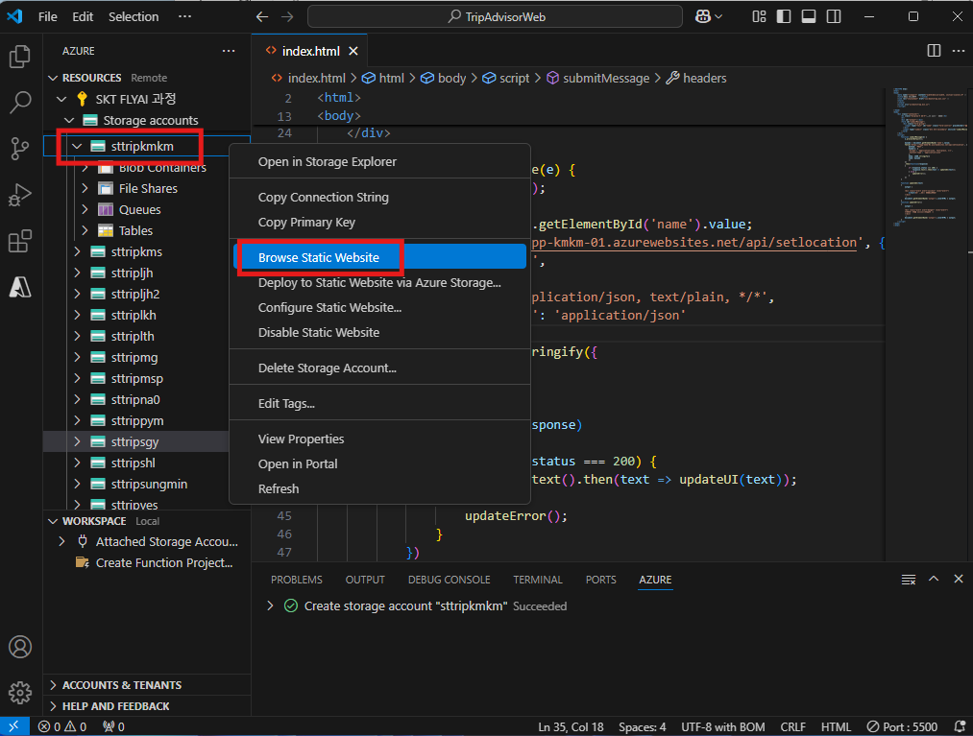973x736 pixels.
Task: Switch to the DEBUG CONSOLE tab
Action: 449,580
